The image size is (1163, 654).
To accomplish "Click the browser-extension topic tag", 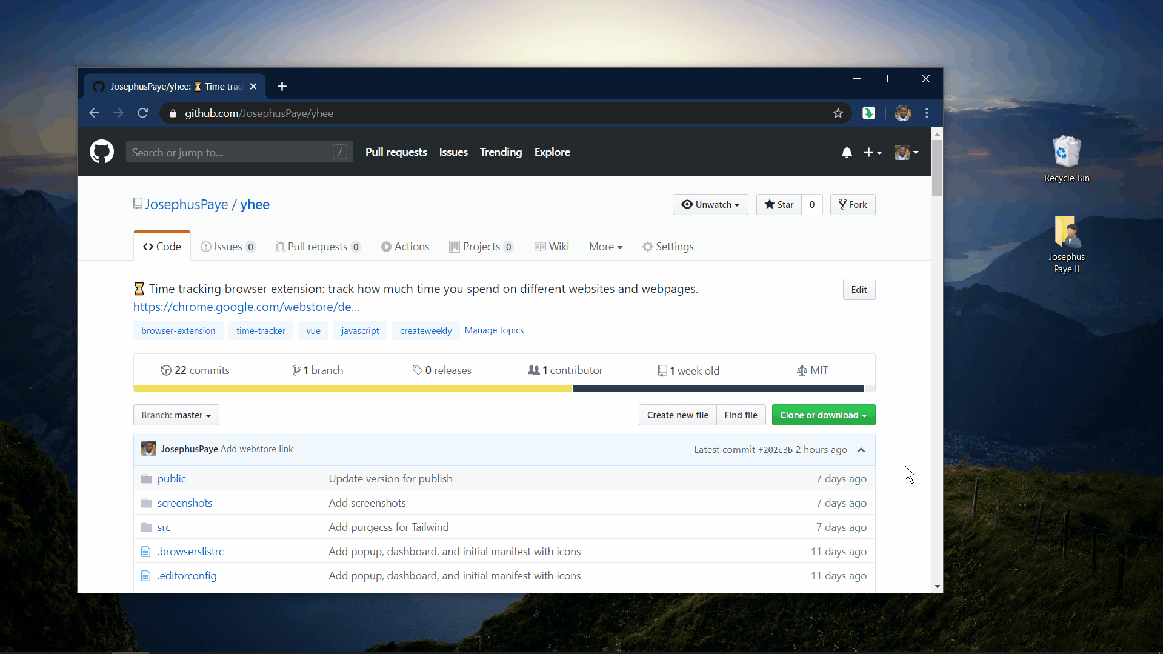I will 178,331.
